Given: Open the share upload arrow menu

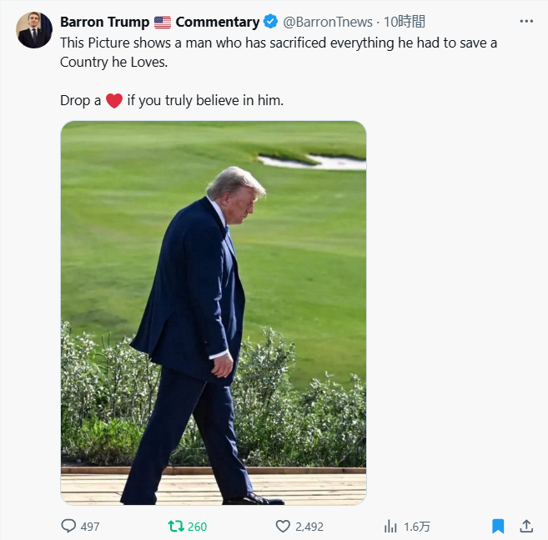Looking at the screenshot, I should tap(526, 526).
